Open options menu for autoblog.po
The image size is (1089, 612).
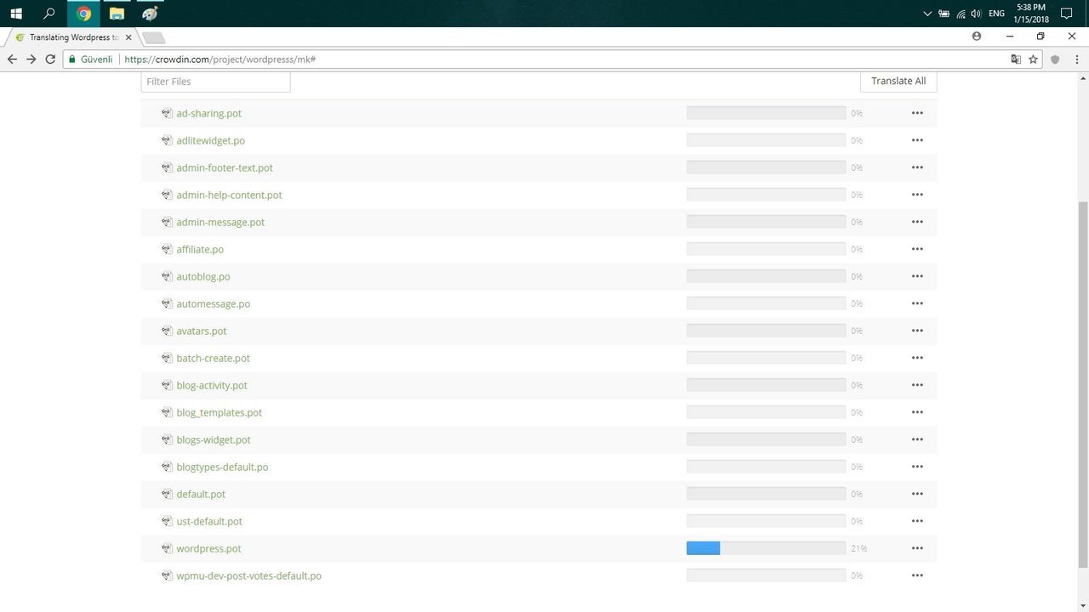tap(917, 276)
